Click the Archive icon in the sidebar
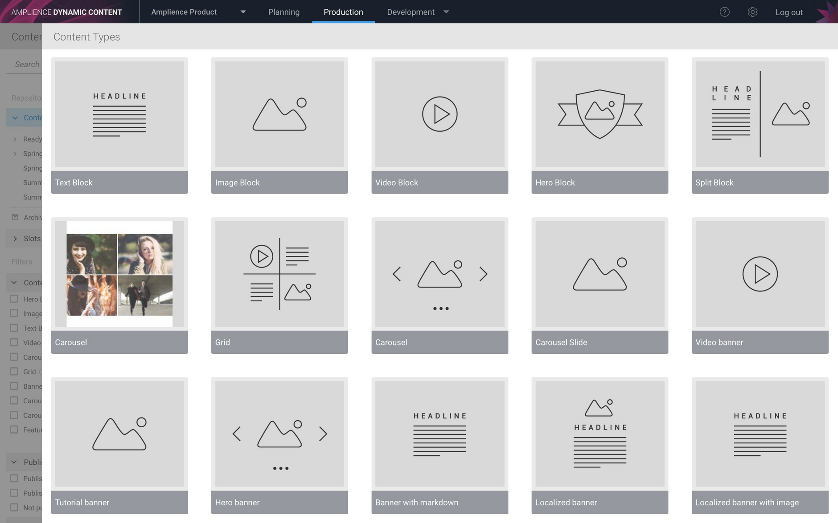This screenshot has width=838, height=523. [x=15, y=217]
